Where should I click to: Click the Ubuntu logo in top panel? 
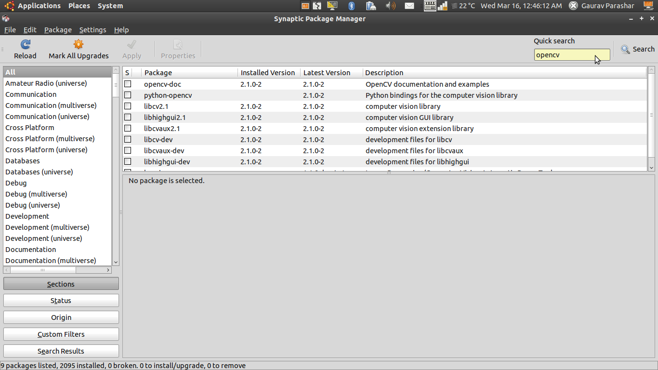point(10,6)
